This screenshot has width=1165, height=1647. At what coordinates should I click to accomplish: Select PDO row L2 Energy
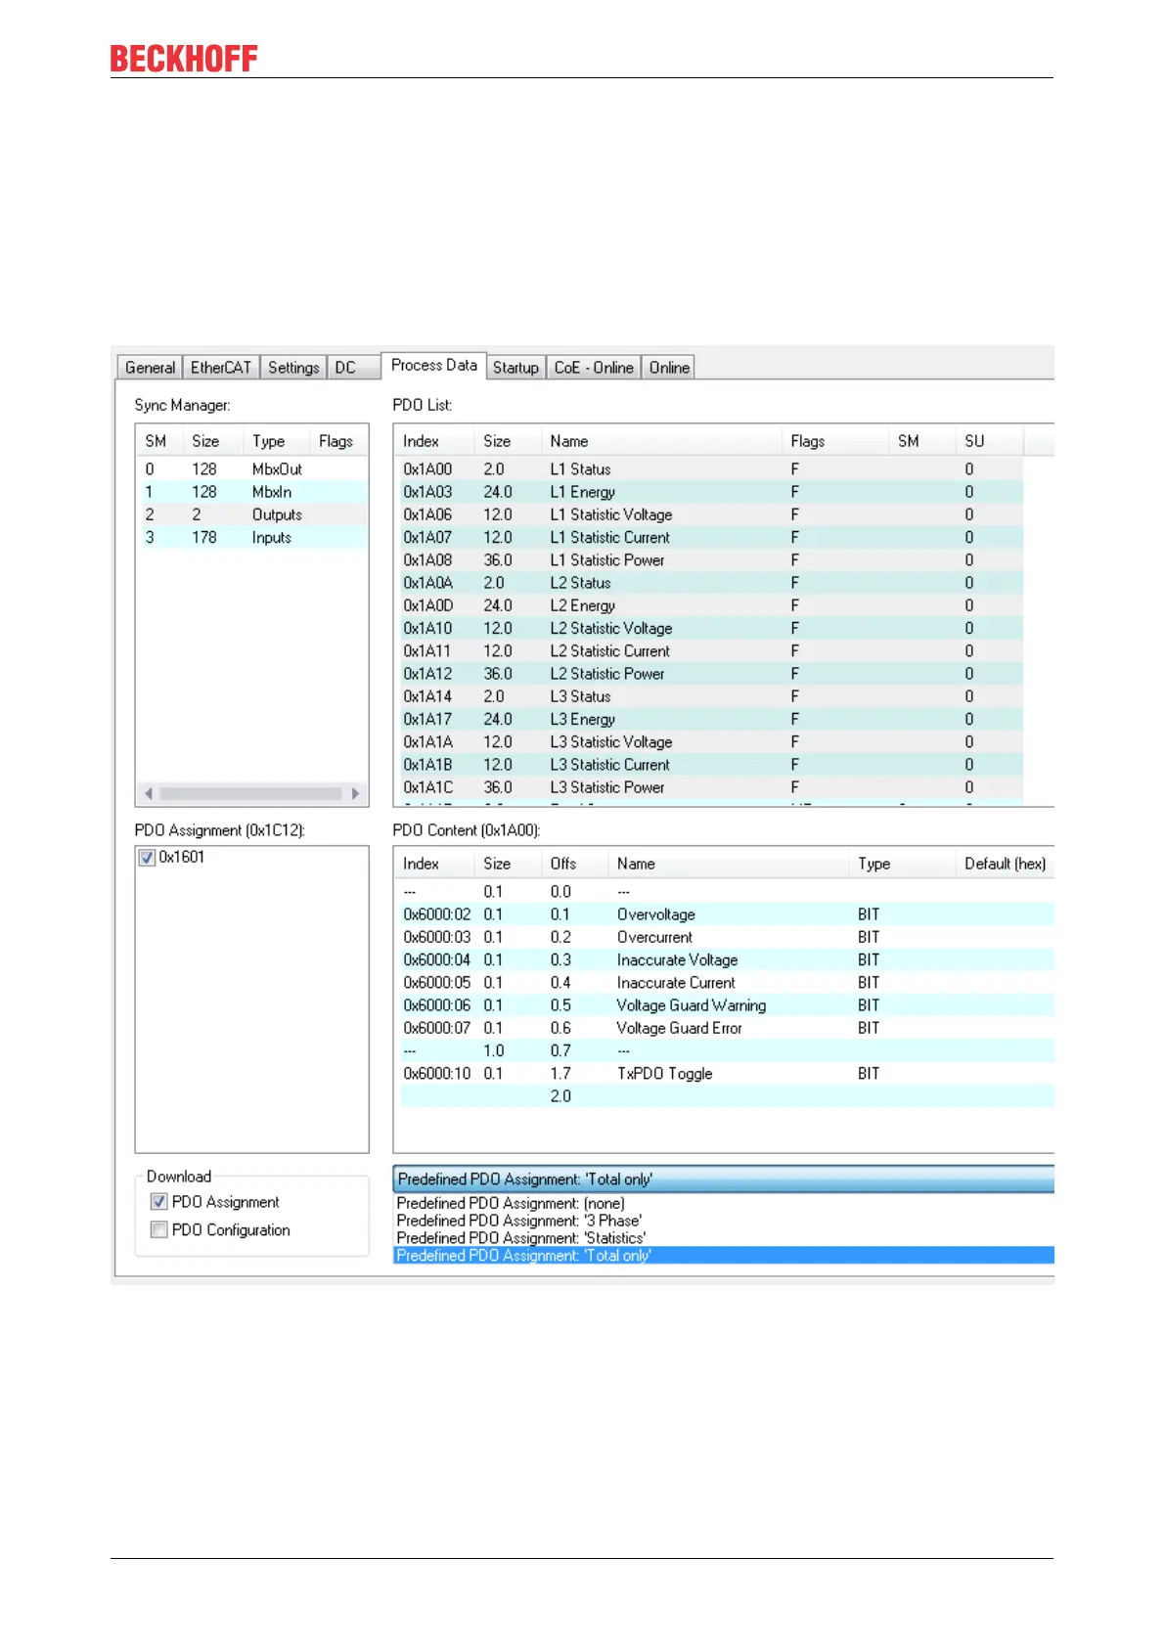709,605
